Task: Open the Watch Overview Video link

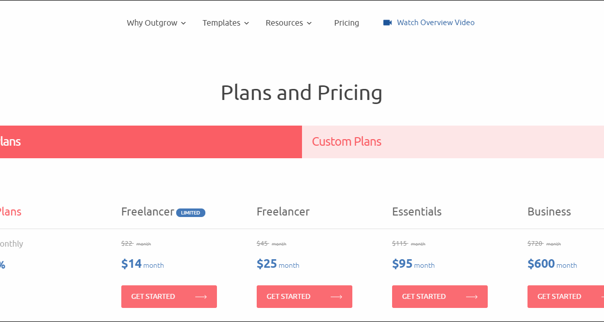Action: (435, 23)
